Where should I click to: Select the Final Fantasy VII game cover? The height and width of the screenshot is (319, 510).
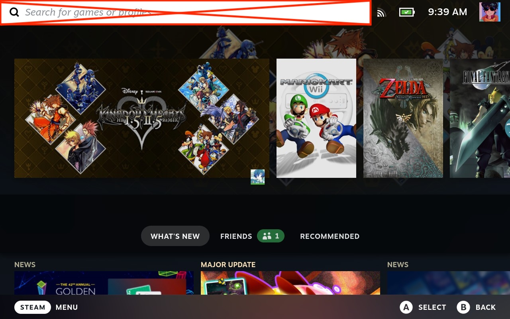pos(480,118)
